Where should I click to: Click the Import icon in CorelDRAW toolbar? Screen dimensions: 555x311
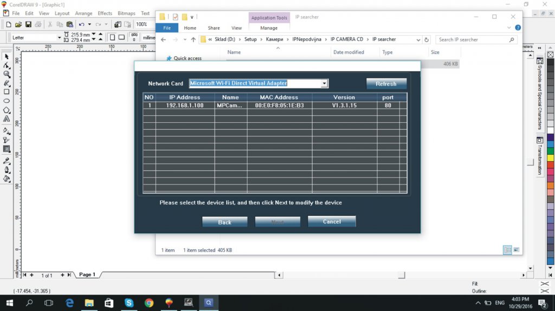[118, 24]
